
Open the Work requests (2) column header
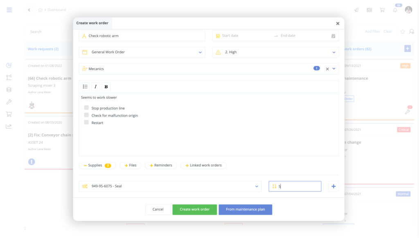[x=43, y=49]
